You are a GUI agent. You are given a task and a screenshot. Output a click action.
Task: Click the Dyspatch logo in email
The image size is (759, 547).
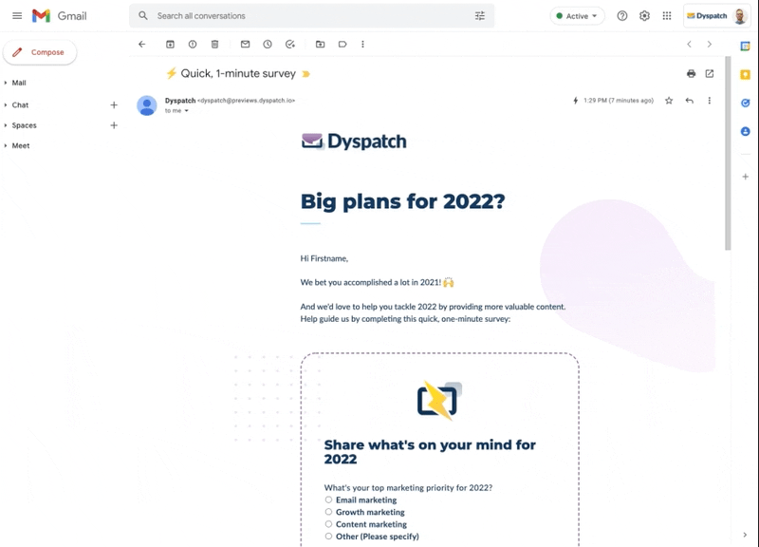click(x=354, y=141)
